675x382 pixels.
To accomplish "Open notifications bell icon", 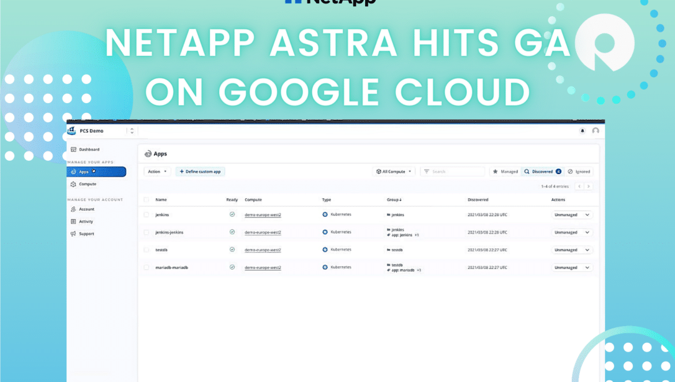I will [x=582, y=131].
